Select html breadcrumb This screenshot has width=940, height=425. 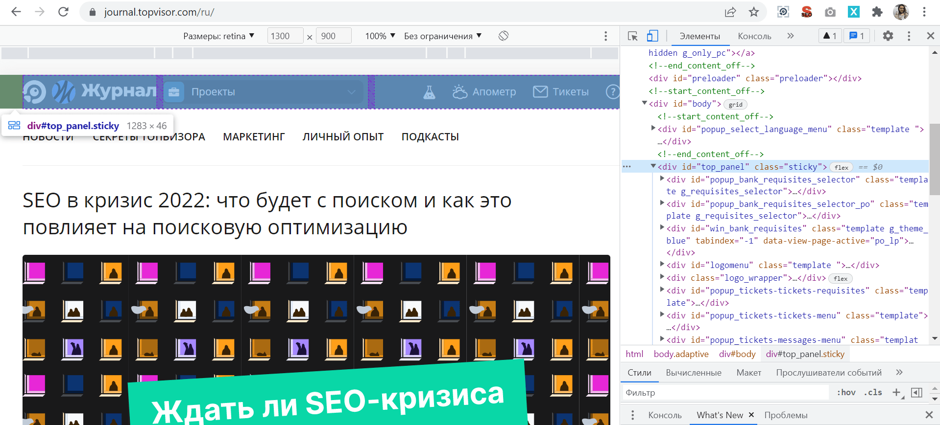click(634, 354)
